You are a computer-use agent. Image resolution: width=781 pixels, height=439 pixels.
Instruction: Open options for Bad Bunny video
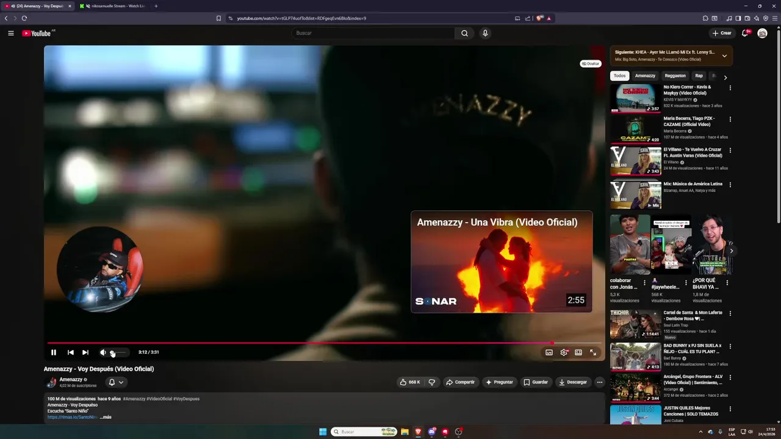(x=730, y=346)
